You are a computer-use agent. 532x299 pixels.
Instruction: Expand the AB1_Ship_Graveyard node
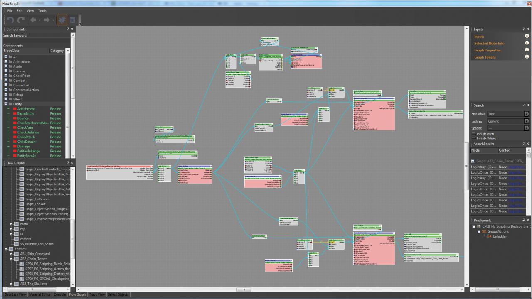point(11,254)
